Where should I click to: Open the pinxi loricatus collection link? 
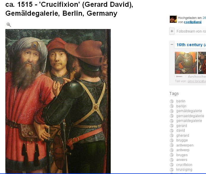click(197, 81)
